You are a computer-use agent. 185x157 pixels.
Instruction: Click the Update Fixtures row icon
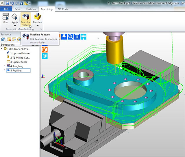coord(8,53)
